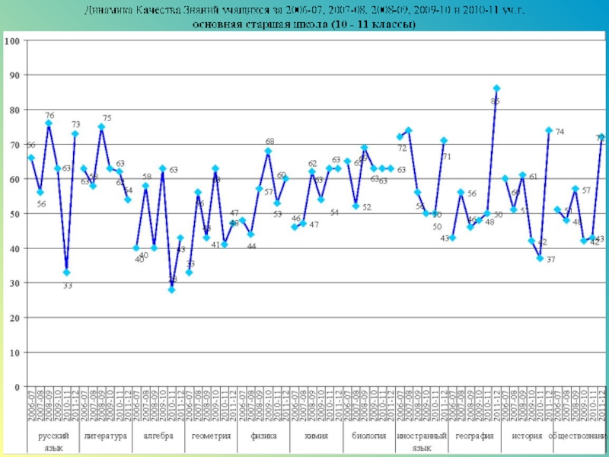Viewport: 609px width, 457px height.
Task: Click the highest data point marker in география
Action: 496,88
